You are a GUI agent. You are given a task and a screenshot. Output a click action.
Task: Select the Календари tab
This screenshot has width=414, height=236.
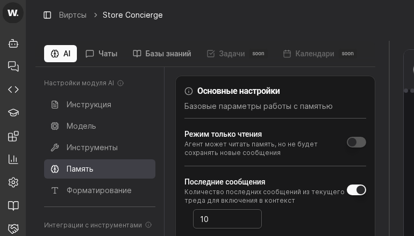click(x=309, y=54)
